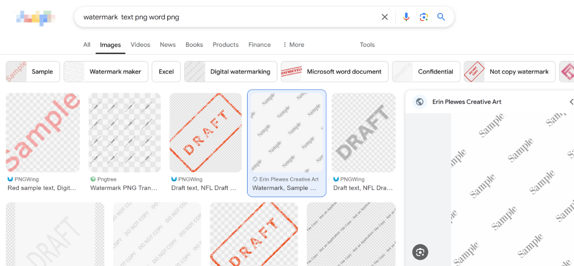
Task: Click the chevron at preview panel top right
Action: [571, 102]
